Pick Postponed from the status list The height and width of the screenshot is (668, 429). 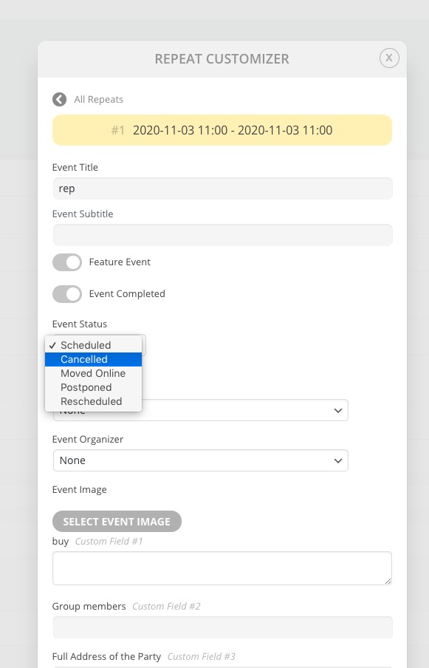coord(93,387)
